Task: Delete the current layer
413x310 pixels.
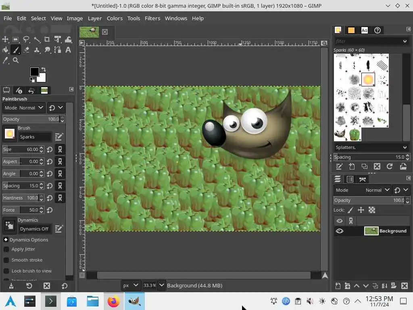Action: [404, 286]
